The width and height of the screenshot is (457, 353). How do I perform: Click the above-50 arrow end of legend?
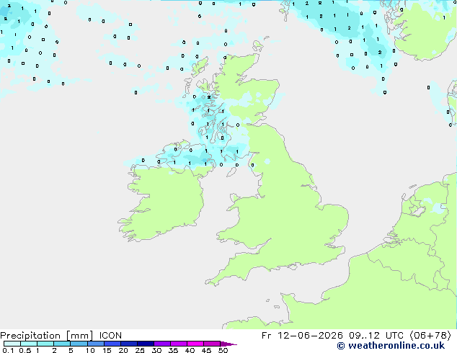[228, 344]
